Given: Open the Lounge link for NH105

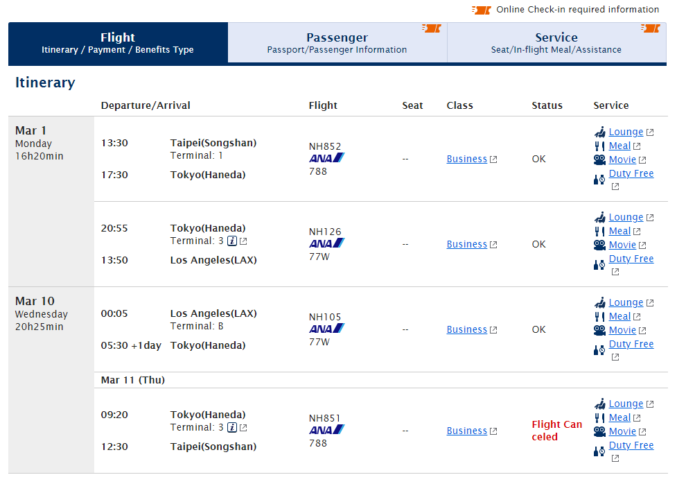Looking at the screenshot, I should click(x=626, y=302).
